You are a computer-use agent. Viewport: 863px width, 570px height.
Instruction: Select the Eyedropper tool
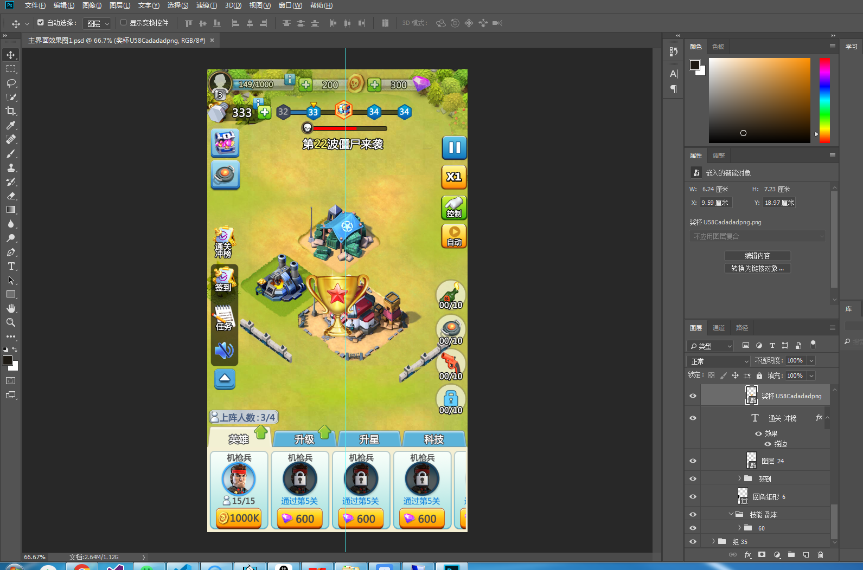coord(11,125)
